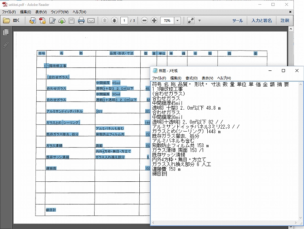
Task: Open Adobe Reader ファイル(F) menu
Action: click(x=9, y=12)
